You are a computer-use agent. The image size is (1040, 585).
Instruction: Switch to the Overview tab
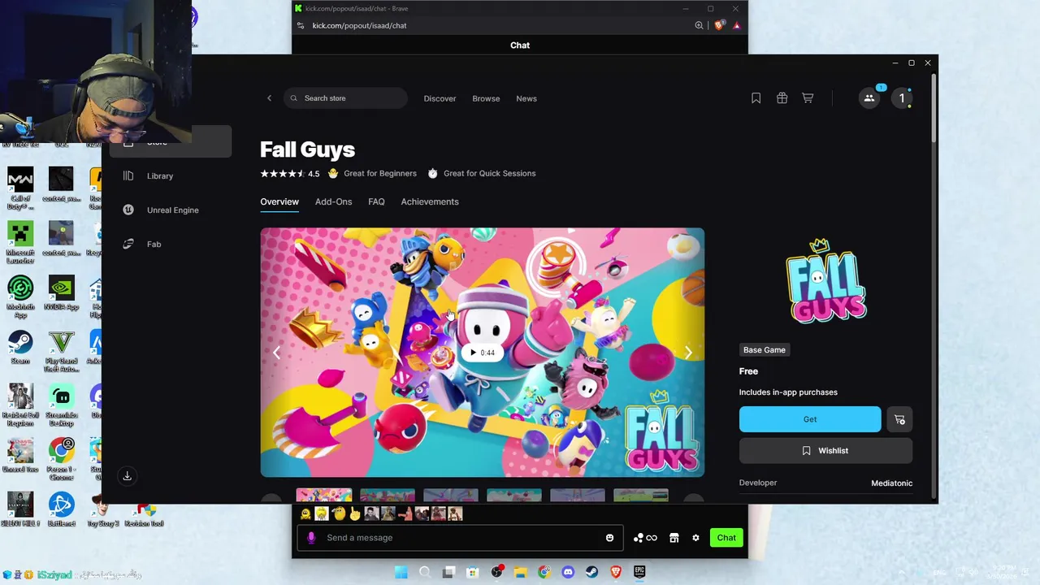click(279, 201)
